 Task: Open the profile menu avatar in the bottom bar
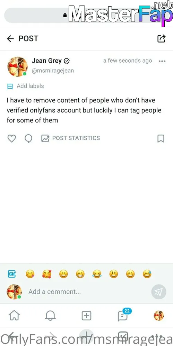[x=159, y=316]
